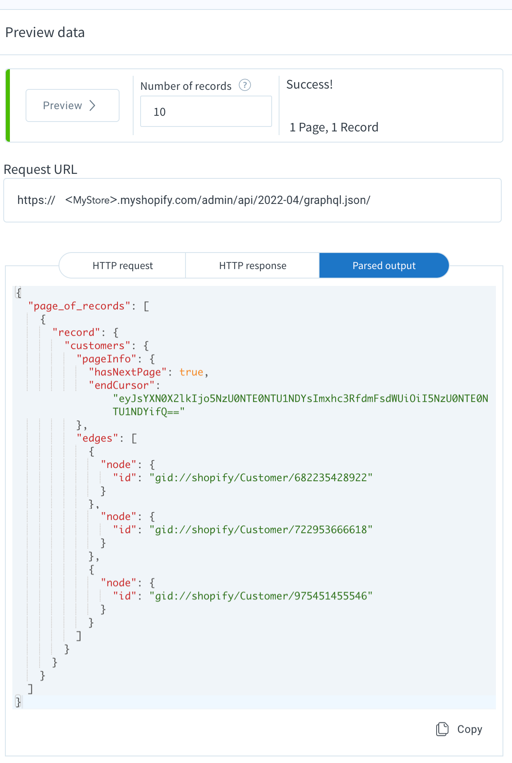
Task: Click customer ID 682235428922
Action: point(261,477)
